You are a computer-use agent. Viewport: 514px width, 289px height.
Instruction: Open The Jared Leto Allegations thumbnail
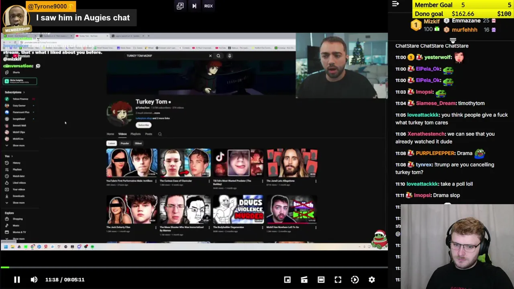coord(292,163)
